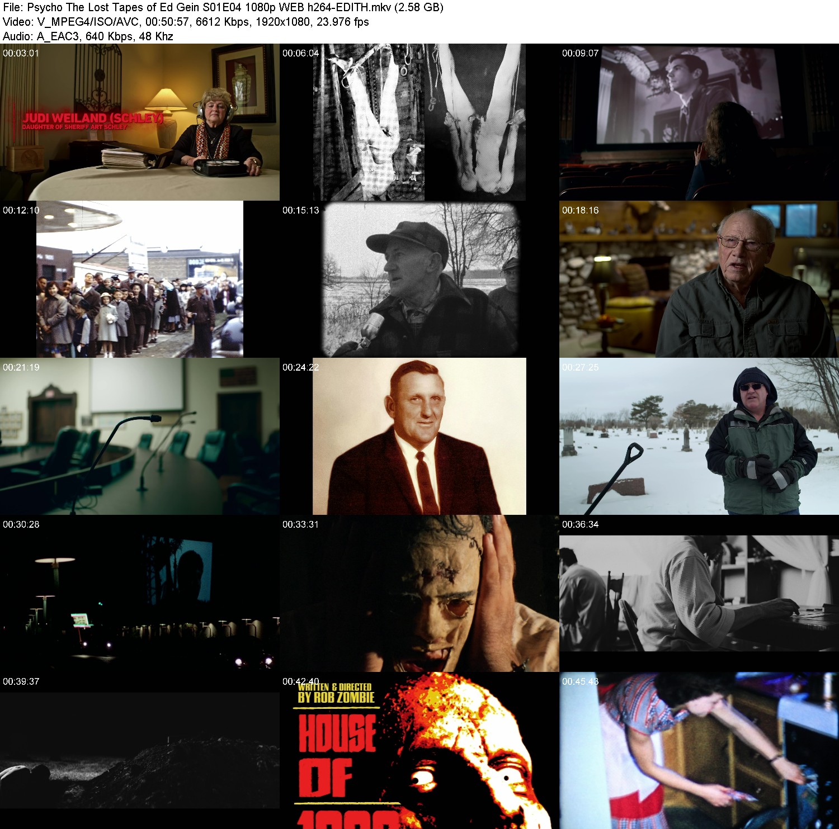839x829 pixels.
Task: Click the 00:45:43 timestamp
Action: 580,681
